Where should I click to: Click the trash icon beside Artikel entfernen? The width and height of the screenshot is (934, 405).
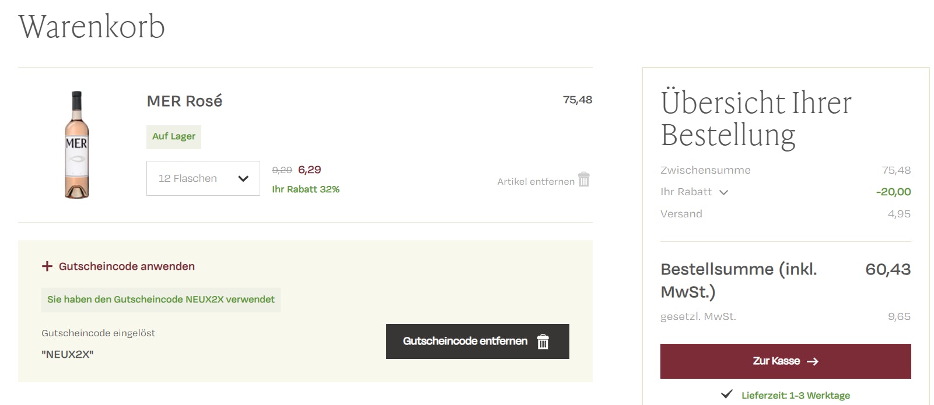coord(583,179)
